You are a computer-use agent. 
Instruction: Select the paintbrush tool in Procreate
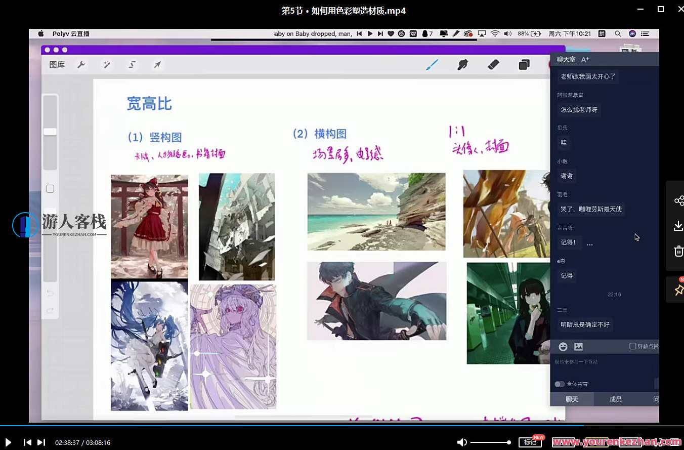[432, 65]
